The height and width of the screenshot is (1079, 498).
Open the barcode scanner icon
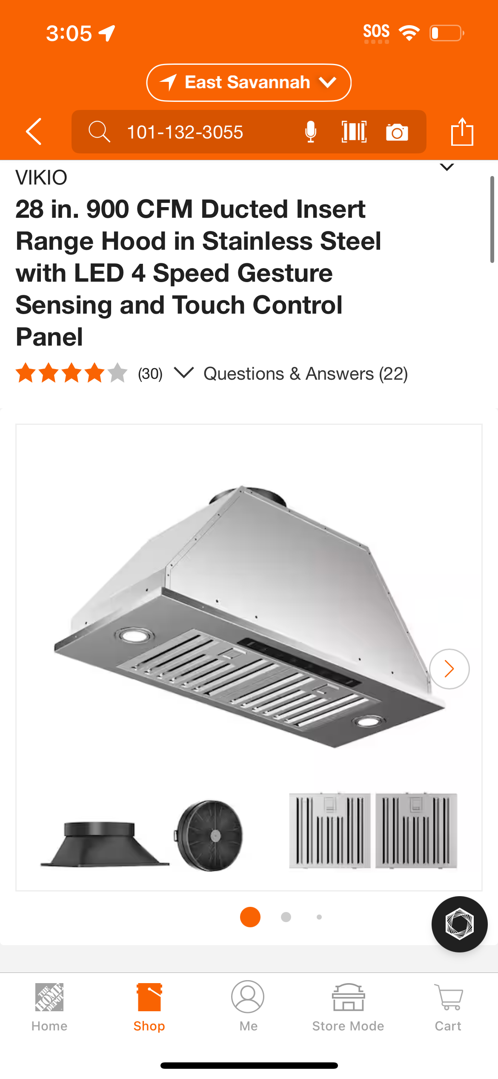tap(354, 132)
